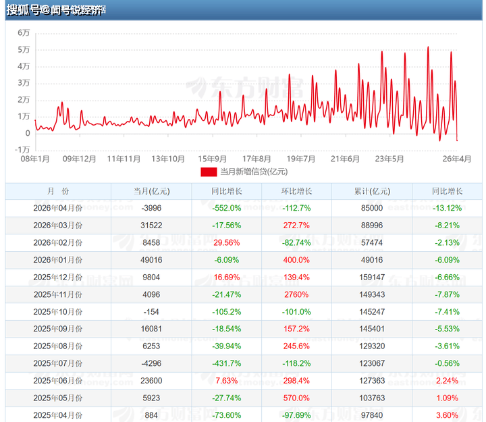Click the 7.63% year-over-year value
The image size is (486, 422).
[227, 381]
